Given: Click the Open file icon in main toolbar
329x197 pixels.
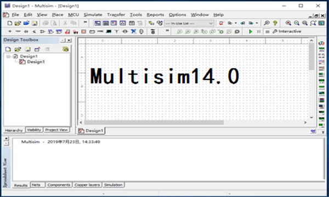Looking at the screenshot, I should click(18, 23).
